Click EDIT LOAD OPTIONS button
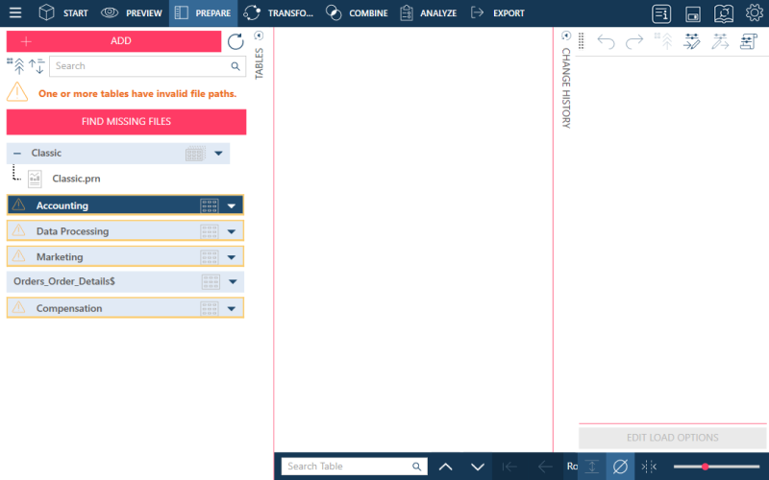Image resolution: width=769 pixels, height=480 pixels. [672, 438]
